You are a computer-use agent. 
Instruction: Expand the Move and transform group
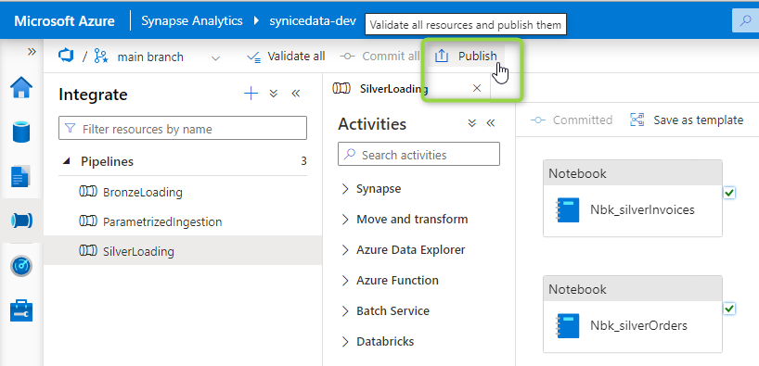pos(345,220)
